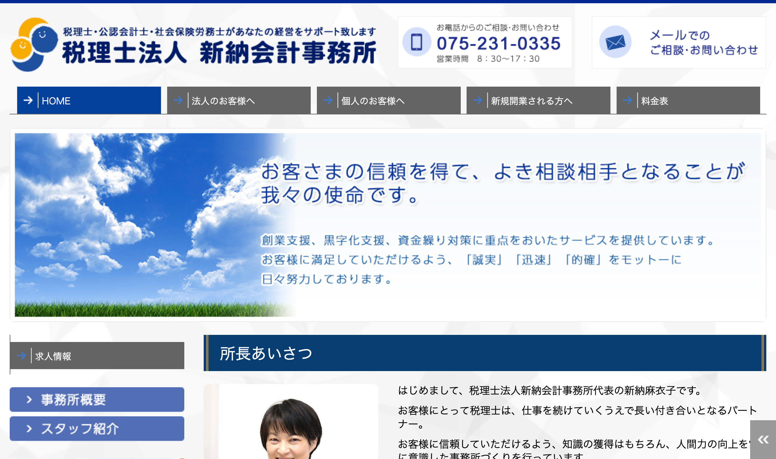This screenshot has width=776, height=459.
Task: Click the director's portrait photo
Action: pyautogui.click(x=291, y=427)
